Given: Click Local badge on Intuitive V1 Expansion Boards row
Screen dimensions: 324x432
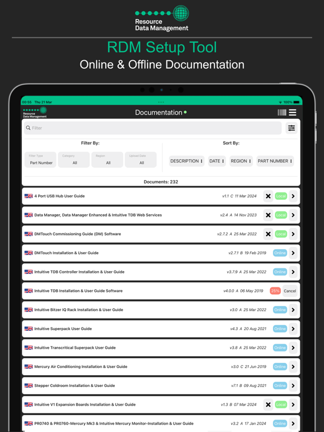Looking at the screenshot, I should [281, 404].
